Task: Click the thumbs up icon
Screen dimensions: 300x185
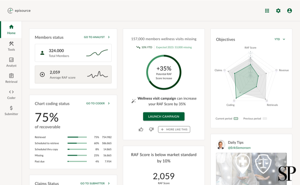Action: coord(141,129)
